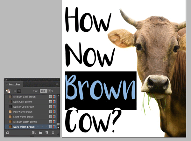Select the Medium Cool Brown swatch

point(24,97)
